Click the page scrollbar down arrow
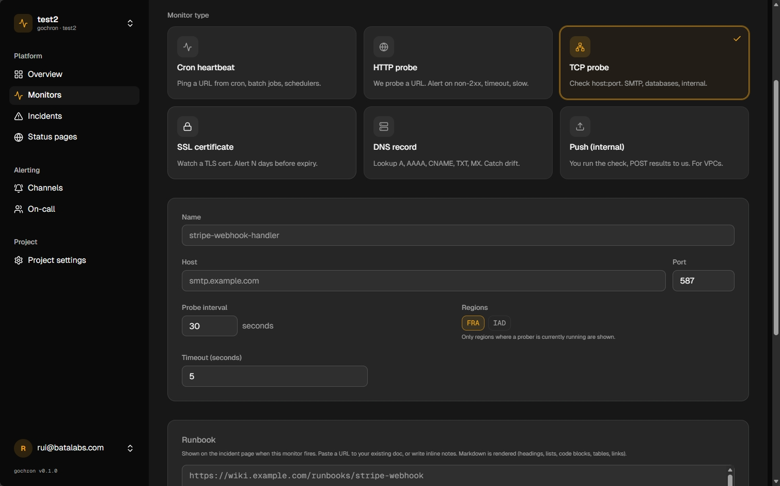 776,481
